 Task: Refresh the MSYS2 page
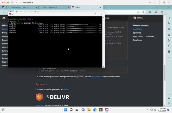10,12
